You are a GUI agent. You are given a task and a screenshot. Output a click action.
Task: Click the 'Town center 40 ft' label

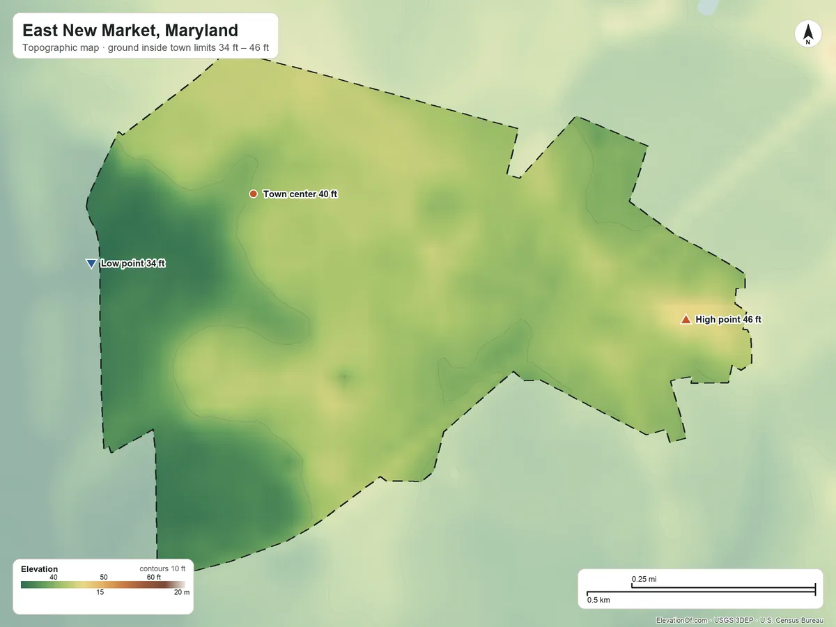(300, 194)
